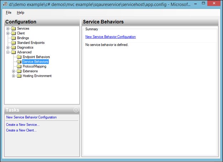This screenshot has height=162, width=223.
Task: Collapse the Advanced tree node
Action: click(x=8, y=52)
